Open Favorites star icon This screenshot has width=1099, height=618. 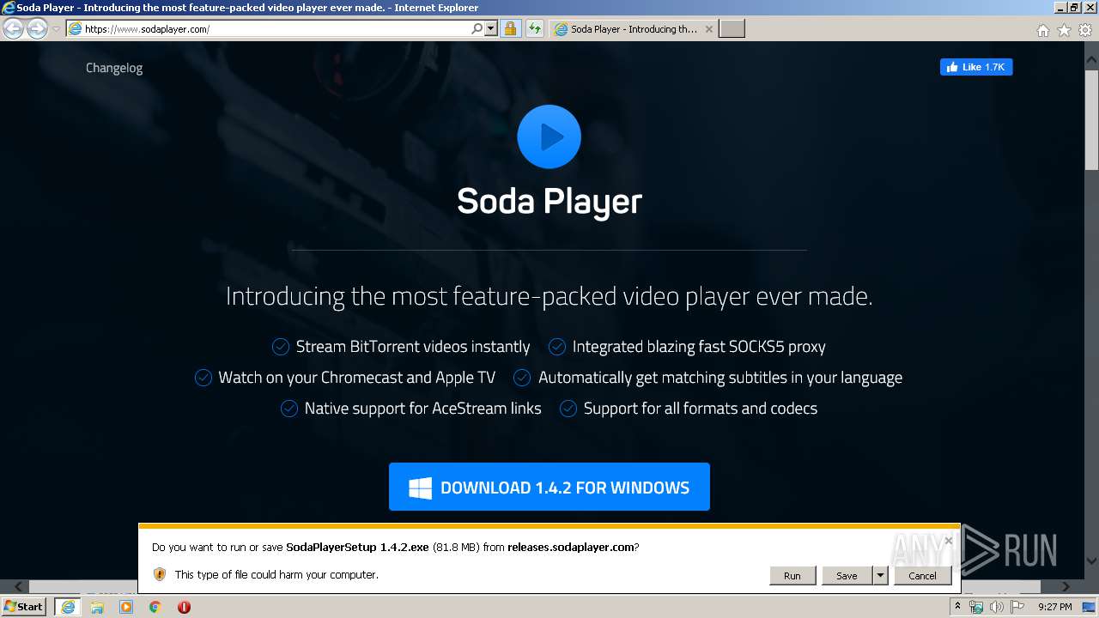point(1064,30)
